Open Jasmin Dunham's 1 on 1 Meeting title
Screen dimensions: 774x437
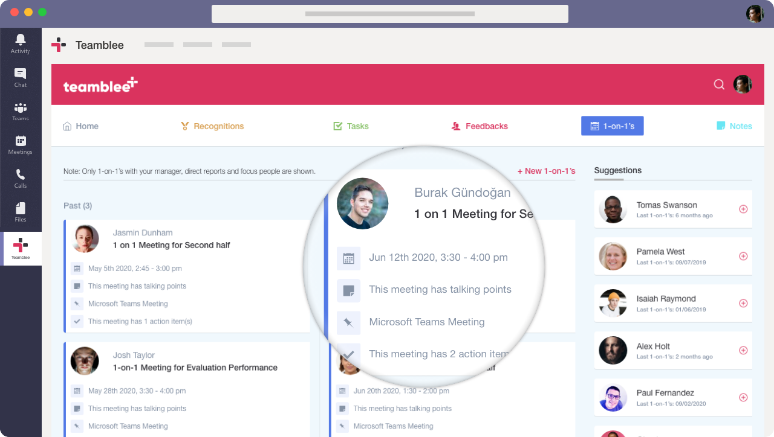(x=172, y=245)
